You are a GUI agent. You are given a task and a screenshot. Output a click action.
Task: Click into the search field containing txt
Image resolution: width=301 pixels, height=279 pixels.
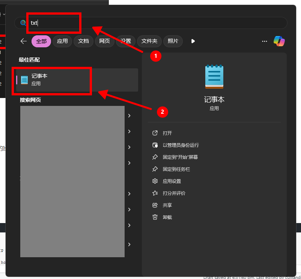pyautogui.click(x=150, y=23)
